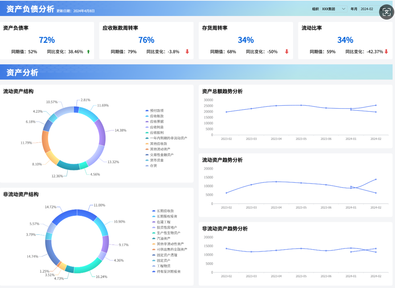Toggle 预付款项 legend item

point(155,110)
